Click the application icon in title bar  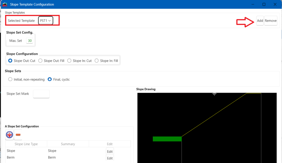5,4
